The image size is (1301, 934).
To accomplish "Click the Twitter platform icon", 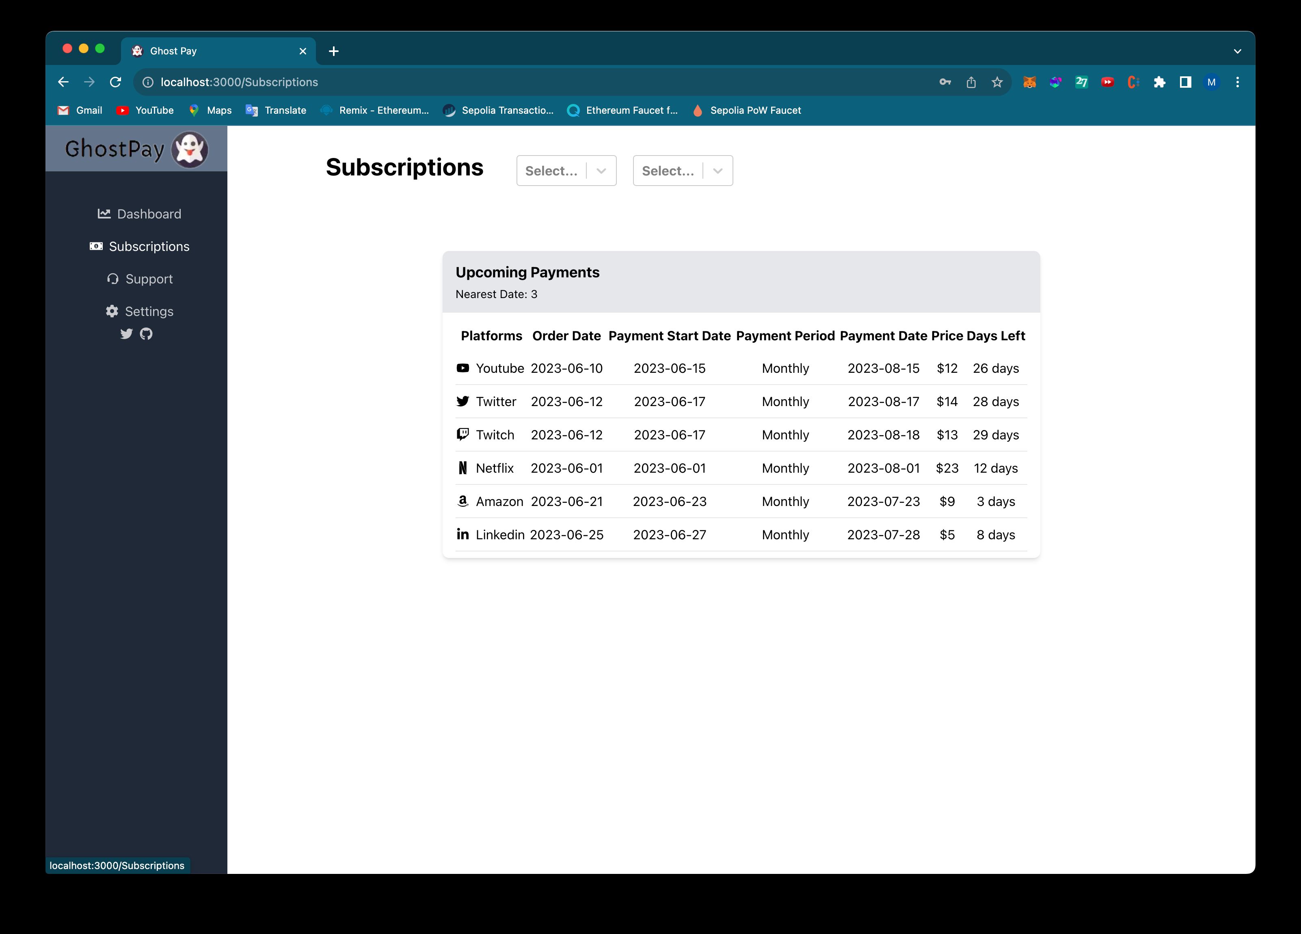I will point(462,401).
